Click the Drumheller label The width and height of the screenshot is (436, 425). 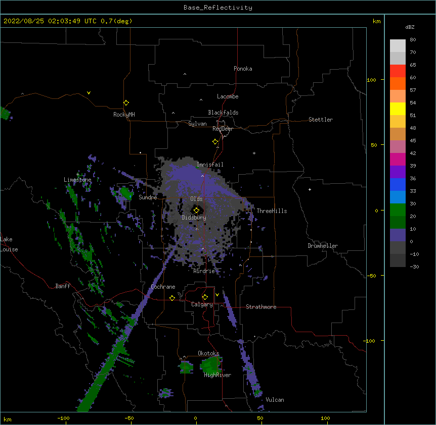click(323, 246)
